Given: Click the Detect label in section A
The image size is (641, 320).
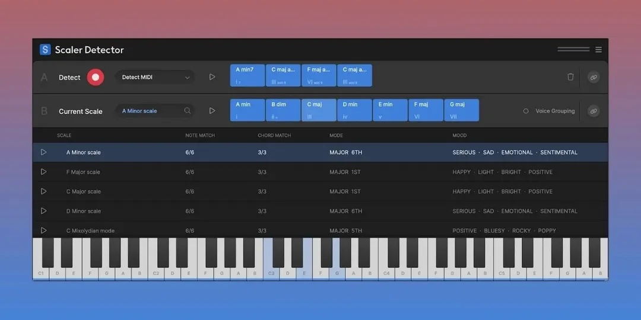Looking at the screenshot, I should pos(69,78).
